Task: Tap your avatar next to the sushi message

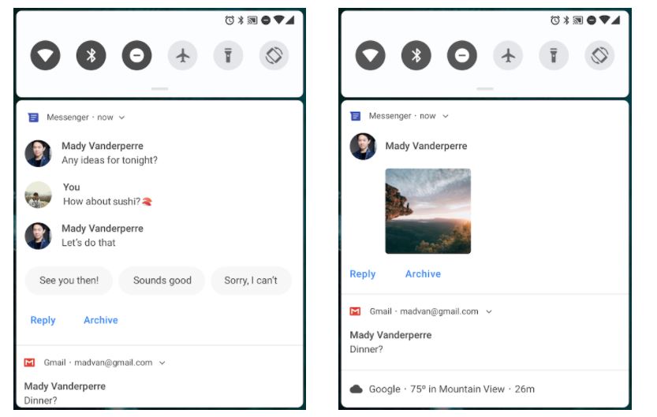Action: 38,195
